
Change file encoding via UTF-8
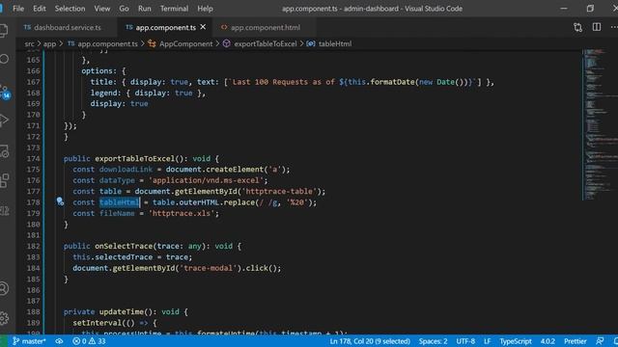click(465, 341)
